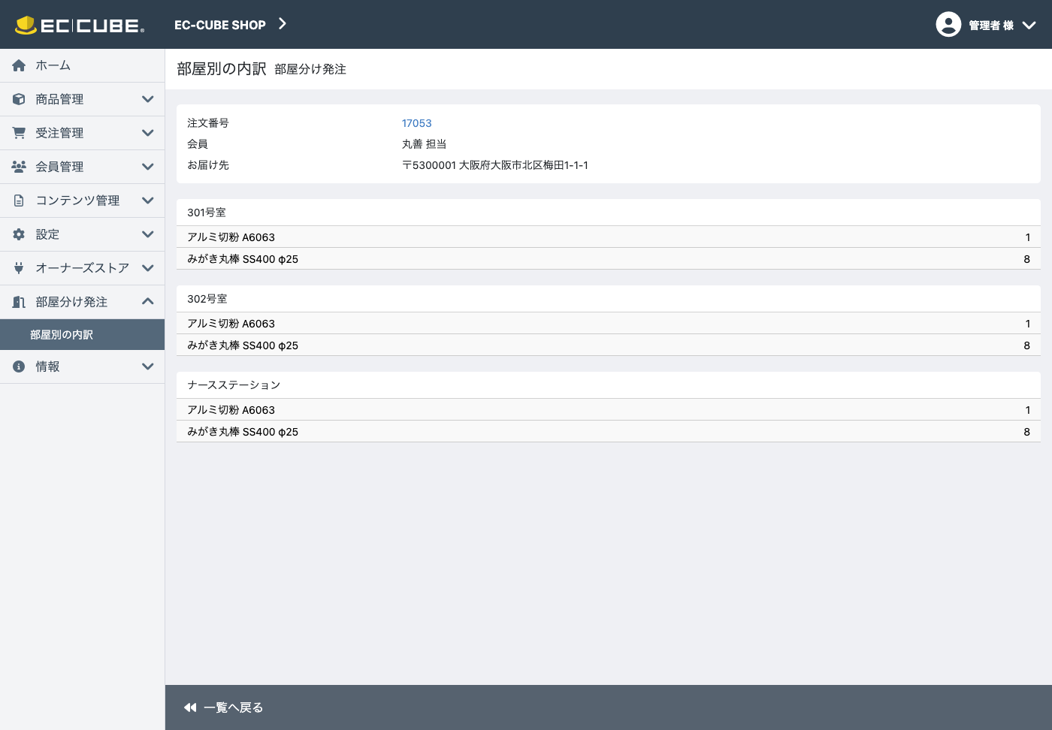The width and height of the screenshot is (1052, 730).
Task: Click アルミ切粉 A6063 row under ナースステーション
Action: (609, 410)
